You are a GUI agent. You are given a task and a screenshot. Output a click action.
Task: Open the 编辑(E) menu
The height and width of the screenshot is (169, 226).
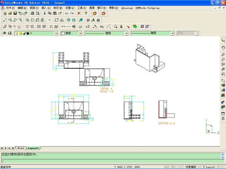(x=22, y=8)
